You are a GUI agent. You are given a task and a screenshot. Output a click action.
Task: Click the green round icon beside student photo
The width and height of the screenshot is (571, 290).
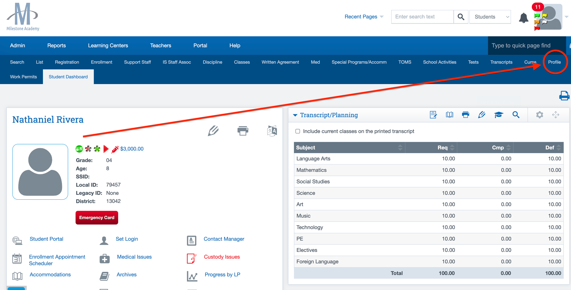pos(79,149)
